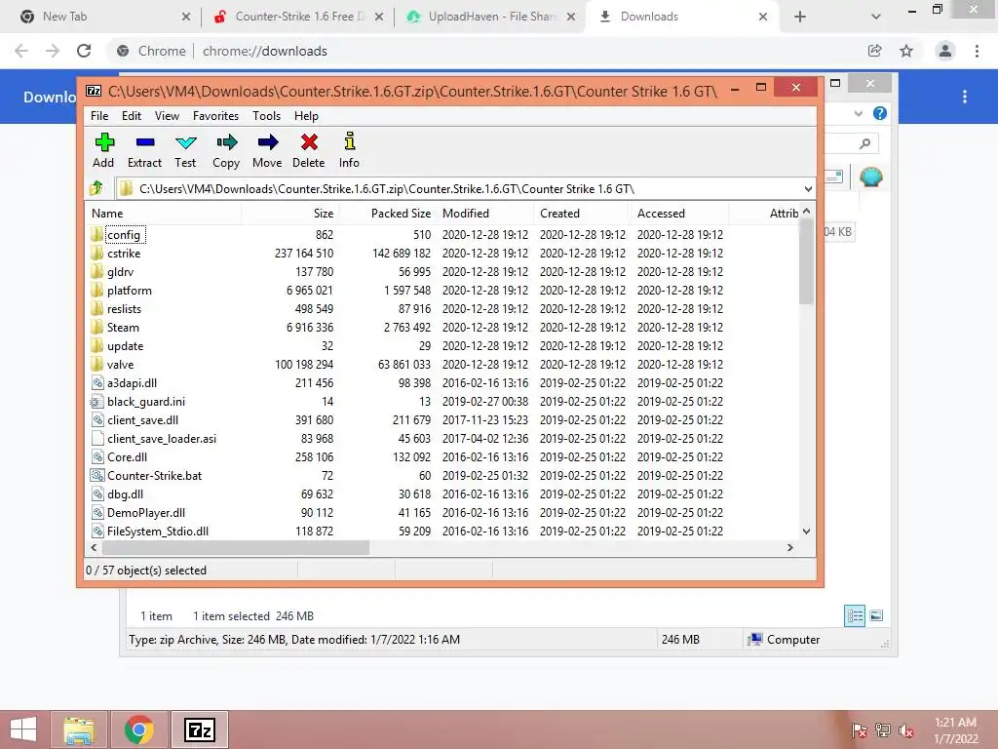Click the Explorer help question mark icon

click(880, 113)
